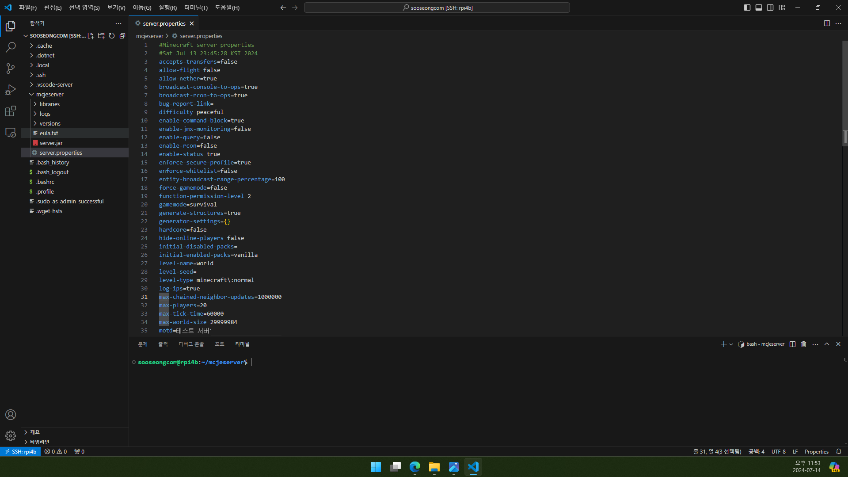Viewport: 848px width, 477px height.
Task: Toggle secondary sidebar visibility
Action: click(770, 8)
